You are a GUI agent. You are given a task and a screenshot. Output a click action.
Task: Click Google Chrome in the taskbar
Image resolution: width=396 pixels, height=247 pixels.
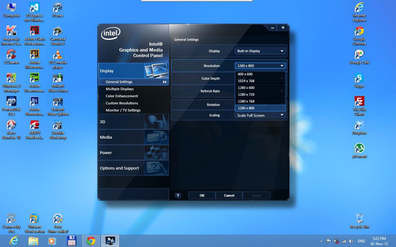(91, 241)
